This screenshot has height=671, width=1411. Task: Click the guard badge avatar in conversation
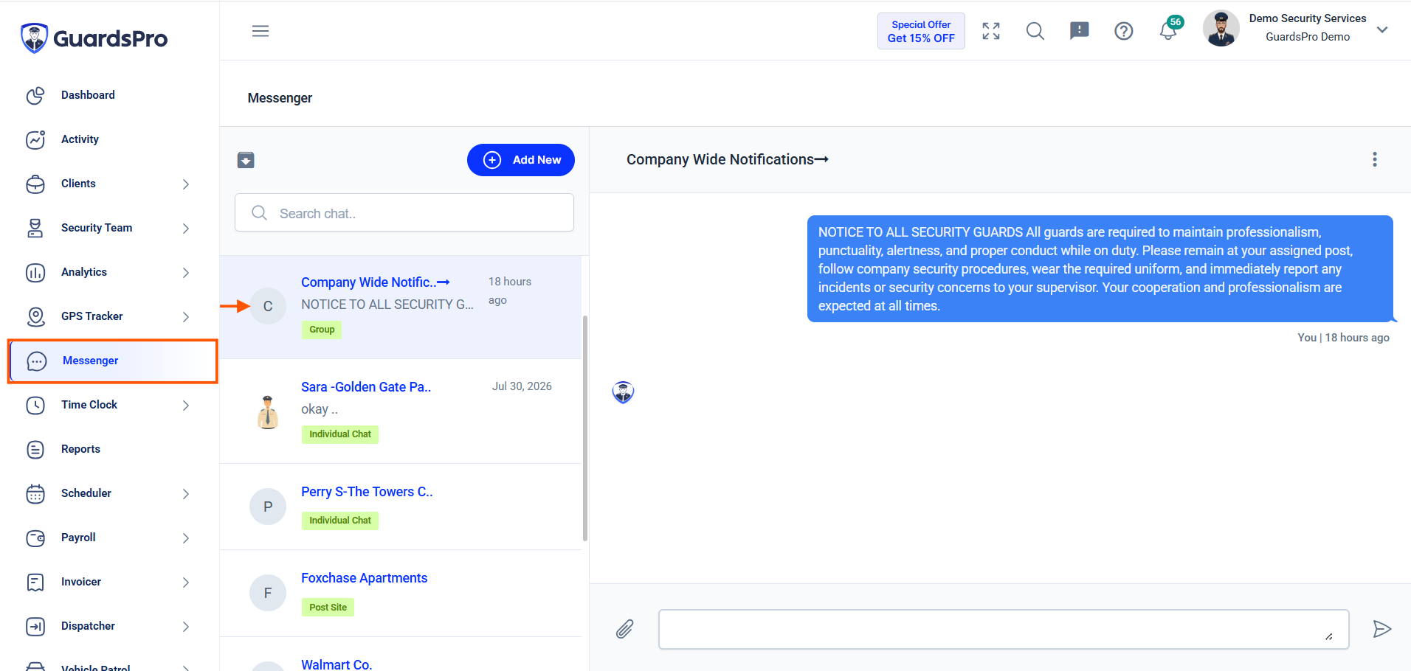click(624, 392)
